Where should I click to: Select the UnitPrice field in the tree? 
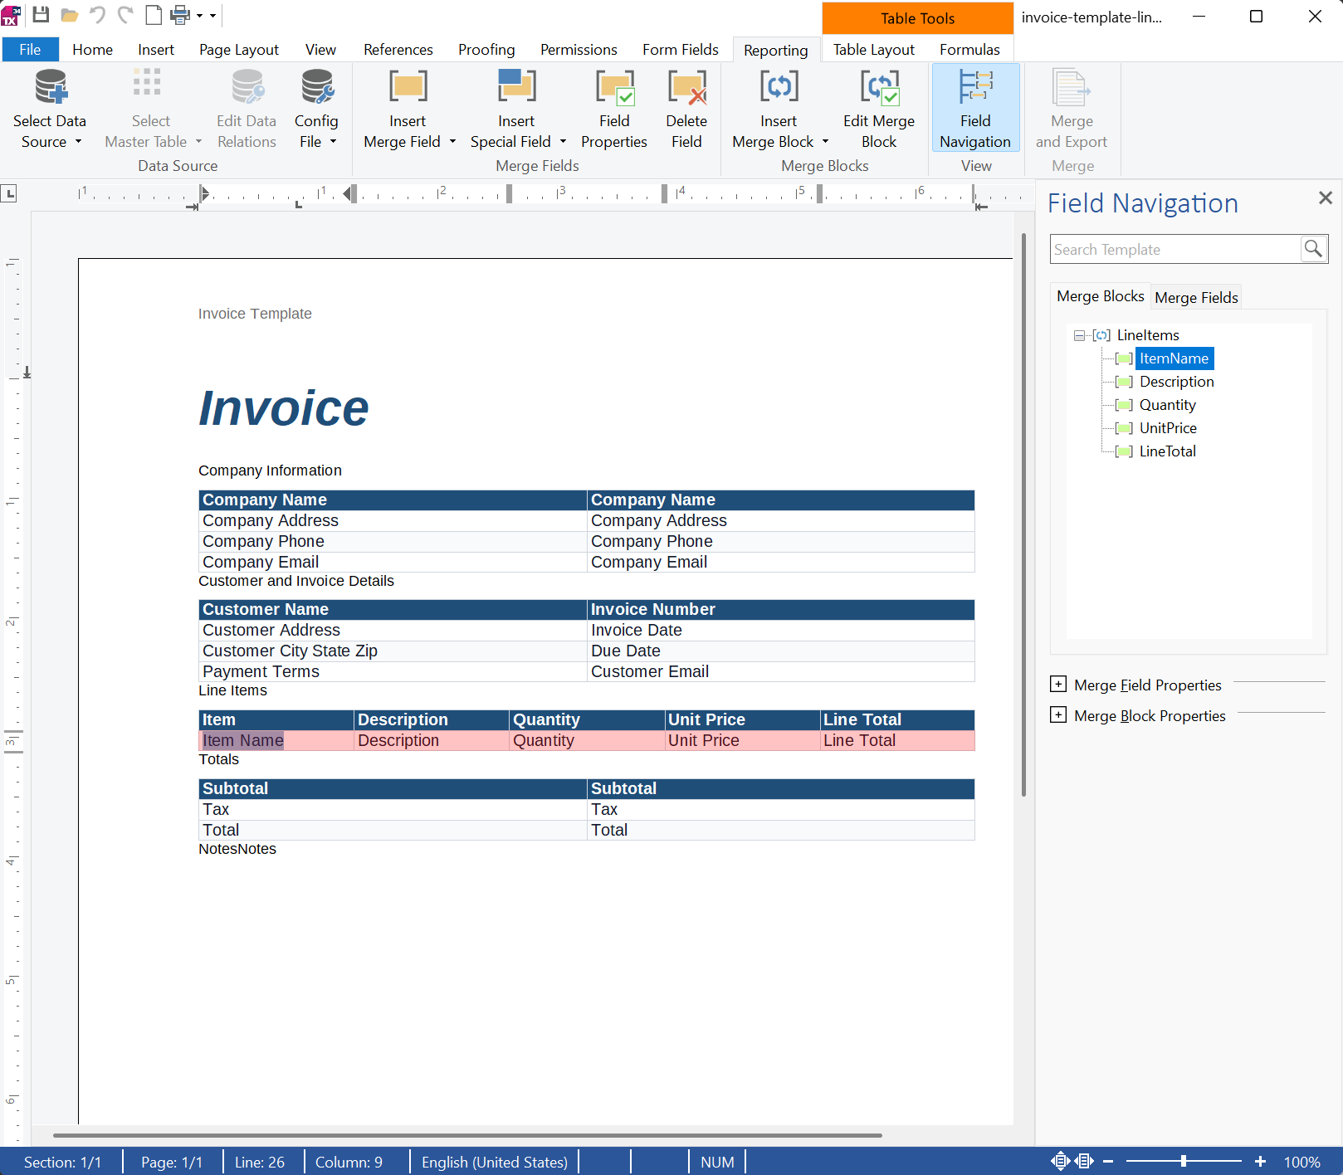click(1168, 428)
